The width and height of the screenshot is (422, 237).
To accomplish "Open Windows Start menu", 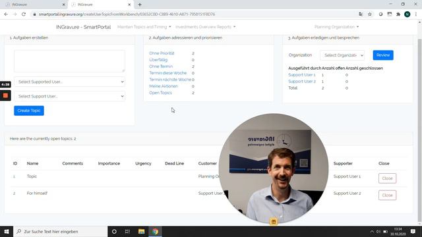I will coord(7,231).
